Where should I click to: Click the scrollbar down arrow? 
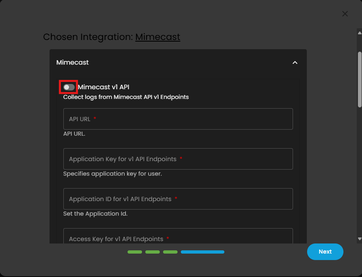pos(360,239)
